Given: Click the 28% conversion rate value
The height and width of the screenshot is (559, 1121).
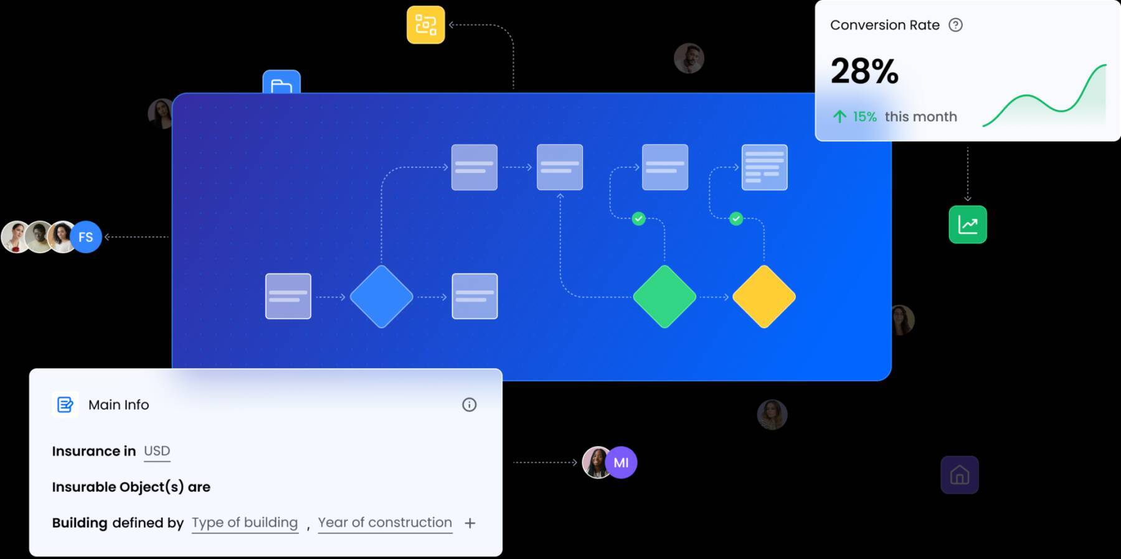Looking at the screenshot, I should (x=864, y=71).
